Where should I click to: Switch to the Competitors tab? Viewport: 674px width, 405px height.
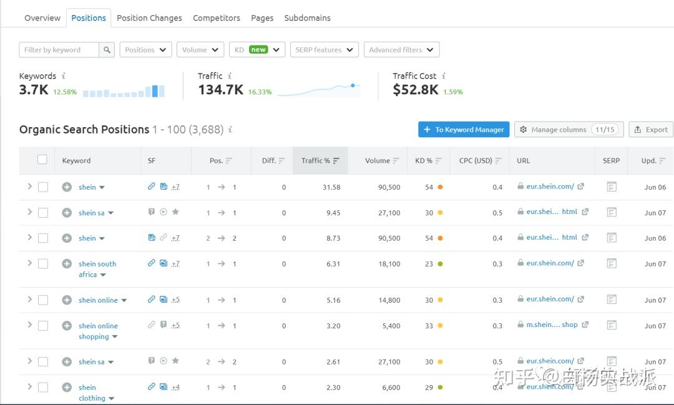pyautogui.click(x=216, y=17)
